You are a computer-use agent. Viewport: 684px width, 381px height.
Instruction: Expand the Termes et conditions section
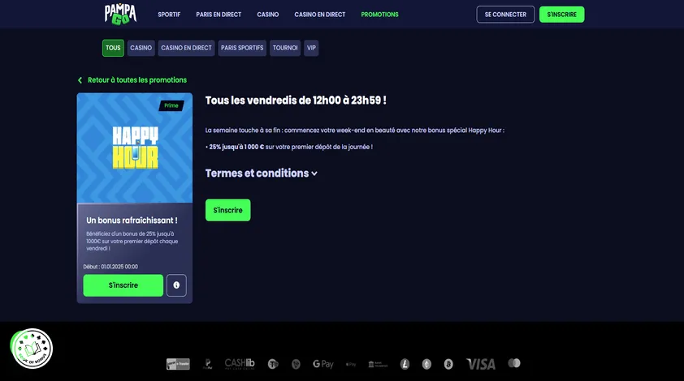click(261, 173)
